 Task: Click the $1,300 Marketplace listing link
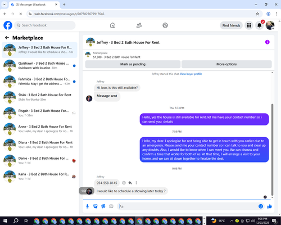click(116, 57)
